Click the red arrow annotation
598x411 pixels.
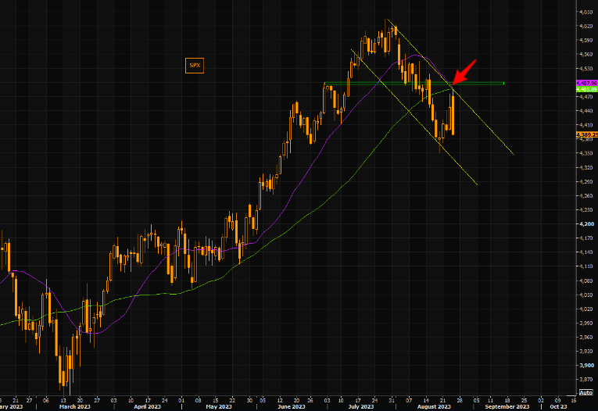click(463, 72)
